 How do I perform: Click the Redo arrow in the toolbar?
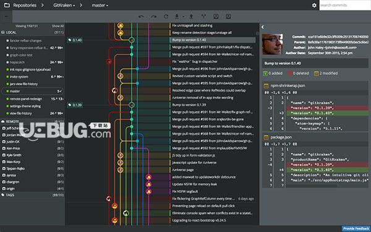[153, 17]
